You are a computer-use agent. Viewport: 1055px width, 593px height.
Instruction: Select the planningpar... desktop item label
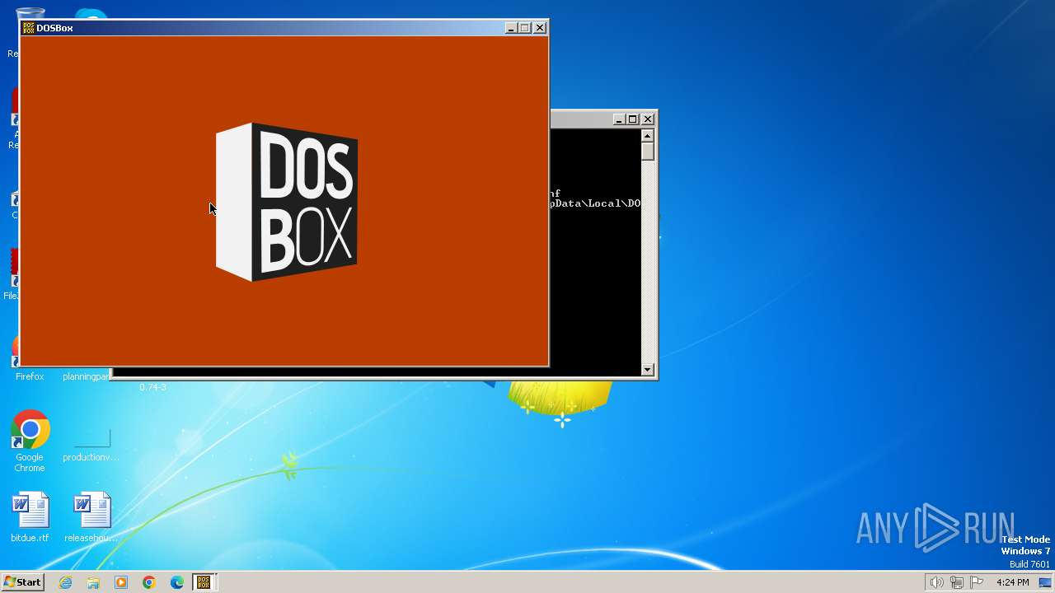coord(86,376)
